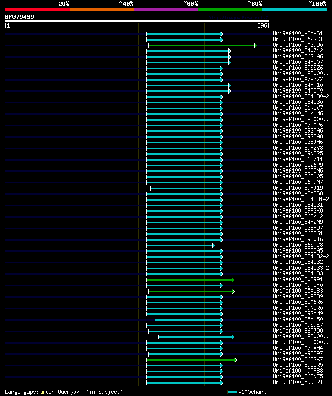Click the purple ~60% identity legend bar

tap(166, 9)
